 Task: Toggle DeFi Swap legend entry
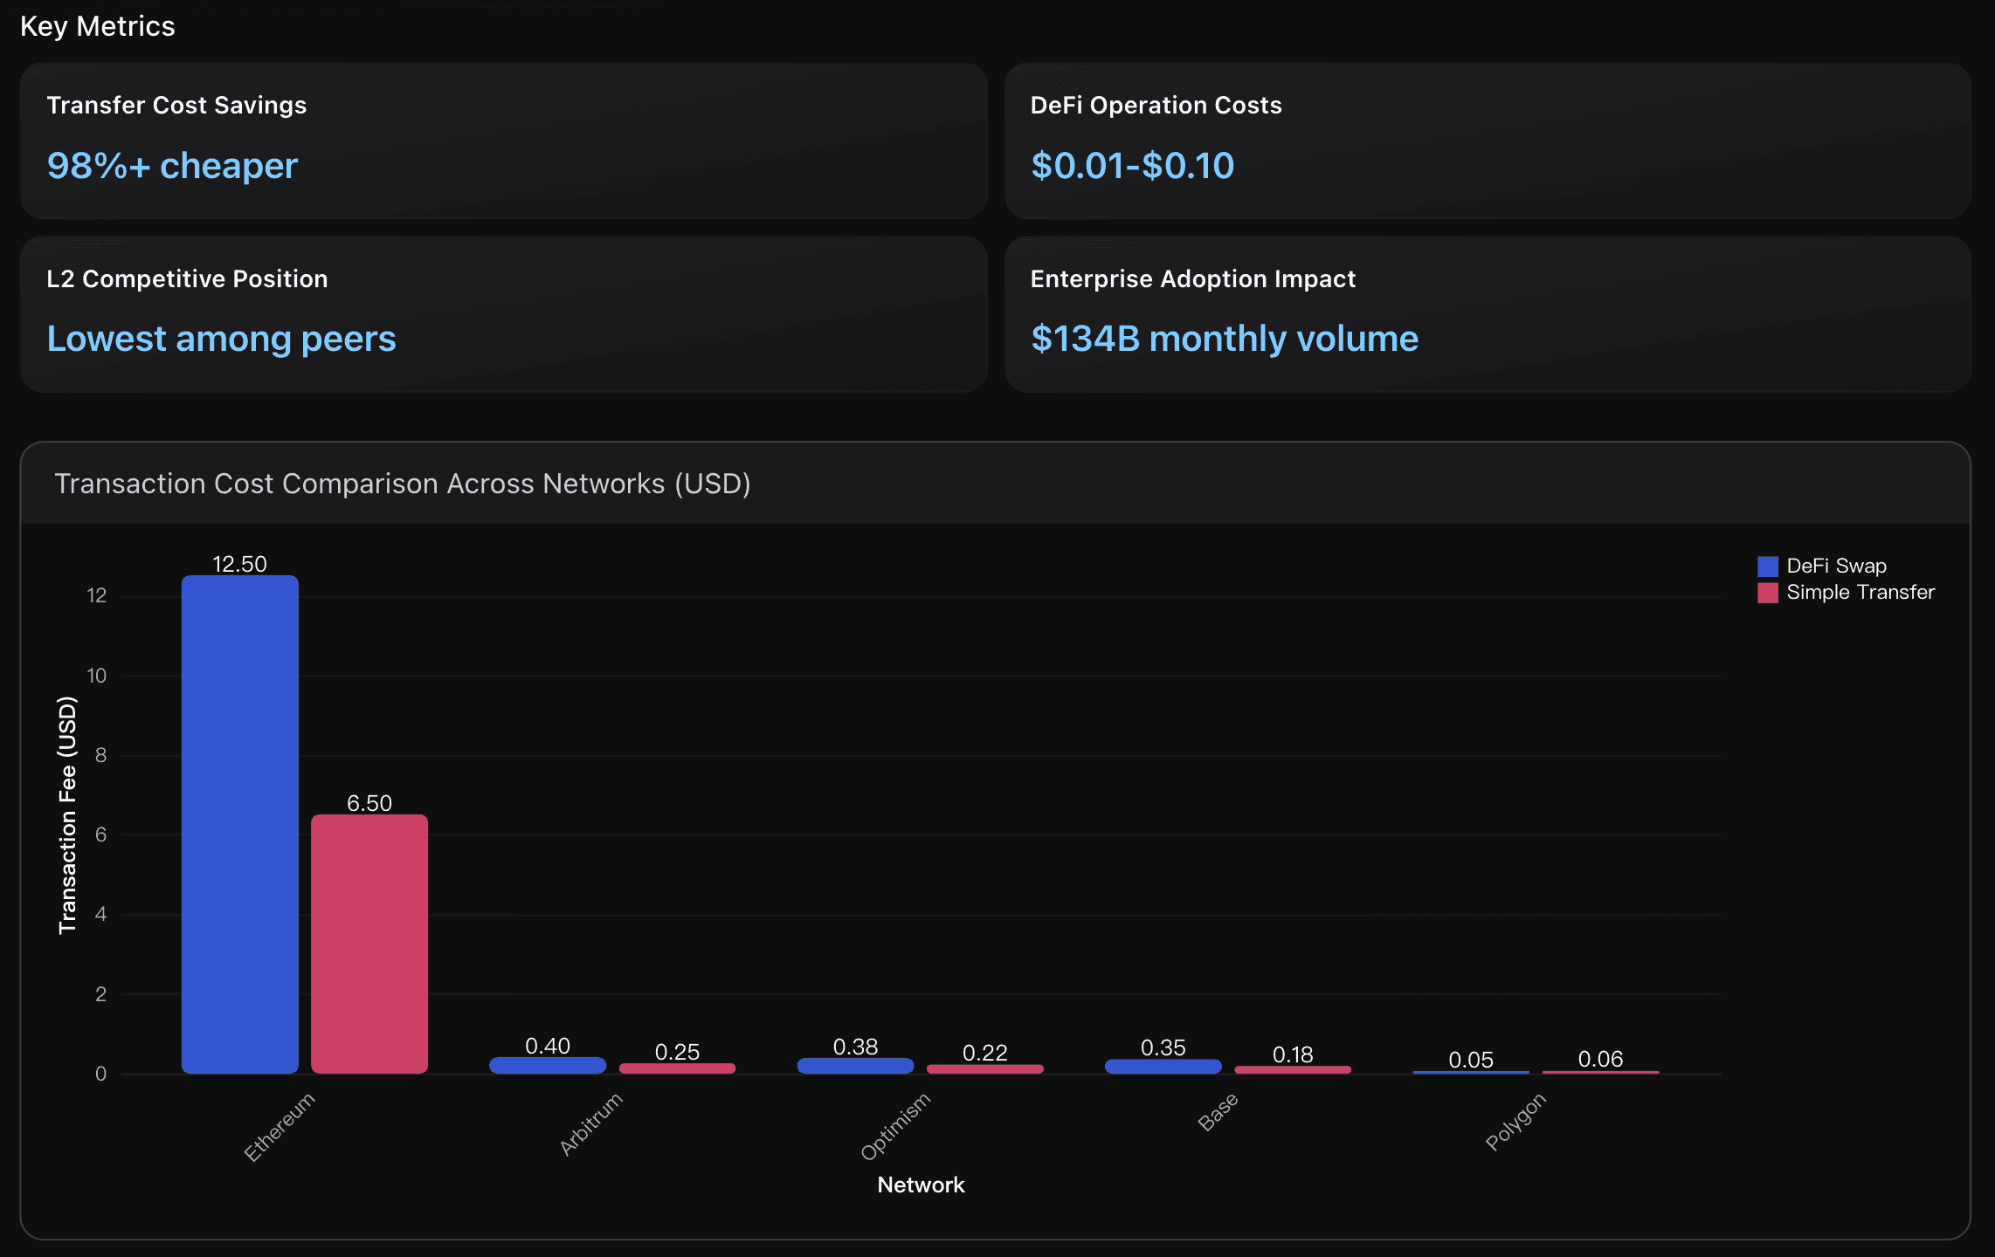click(x=1836, y=566)
